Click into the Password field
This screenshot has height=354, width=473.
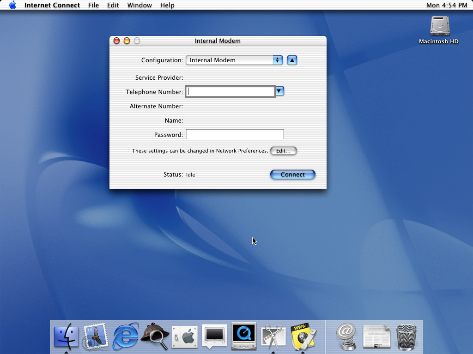click(x=235, y=135)
